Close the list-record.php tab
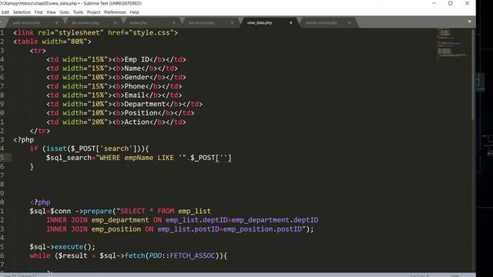 [x=233, y=22]
